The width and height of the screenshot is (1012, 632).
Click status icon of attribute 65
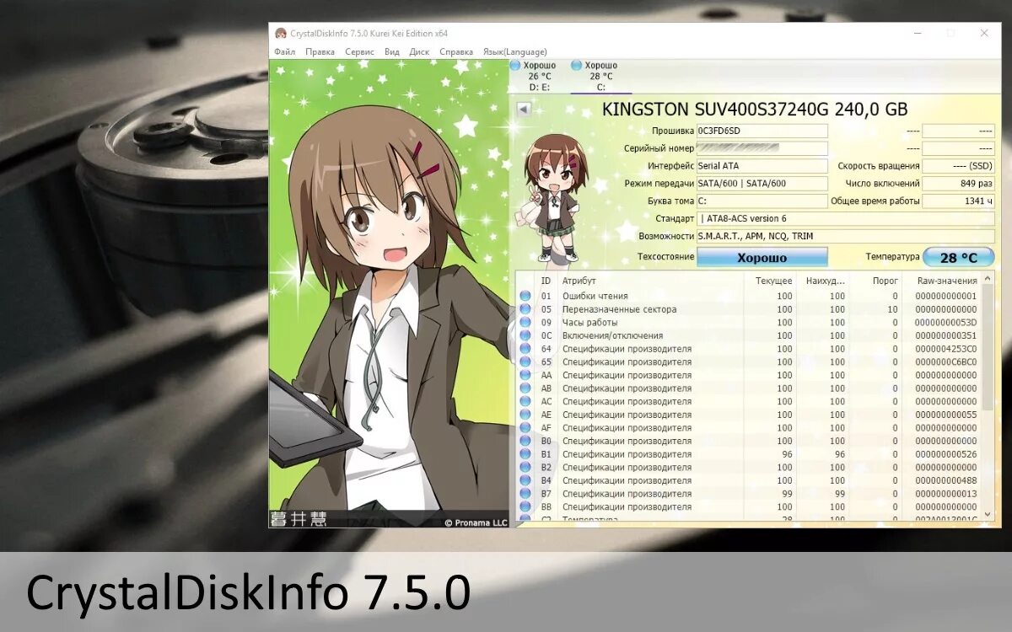pyautogui.click(x=525, y=362)
